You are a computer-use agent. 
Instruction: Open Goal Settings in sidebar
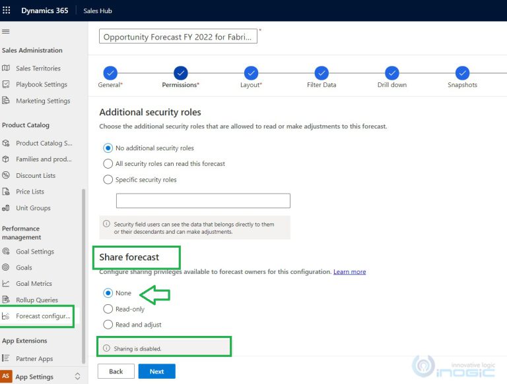coord(35,252)
